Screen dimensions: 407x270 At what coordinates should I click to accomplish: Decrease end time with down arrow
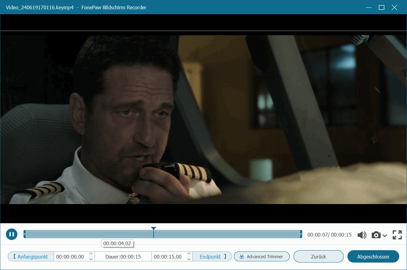point(189,259)
